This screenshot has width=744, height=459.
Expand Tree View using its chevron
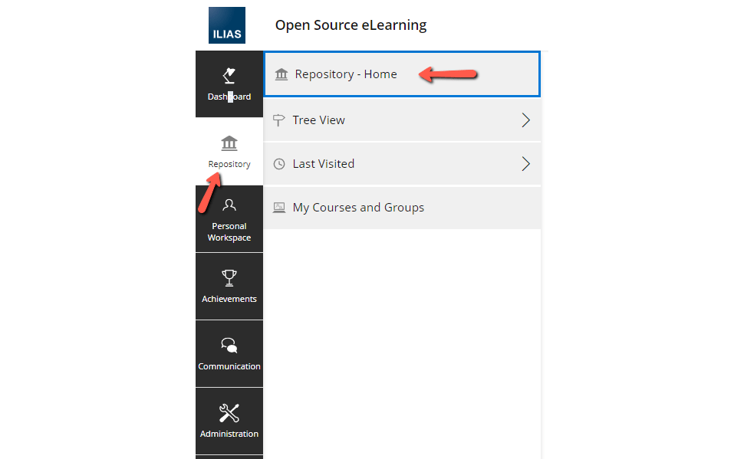[525, 120]
